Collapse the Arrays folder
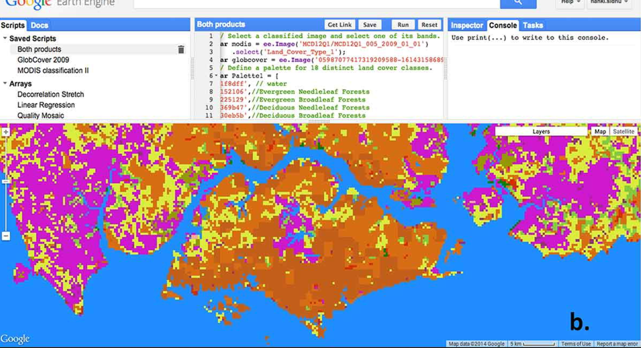The width and height of the screenshot is (641, 348). [5, 84]
